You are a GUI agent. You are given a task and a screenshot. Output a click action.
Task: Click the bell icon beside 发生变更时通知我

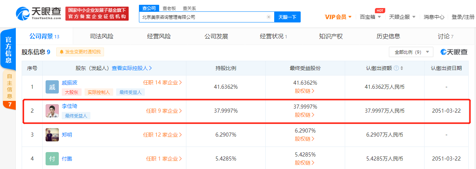61,52
